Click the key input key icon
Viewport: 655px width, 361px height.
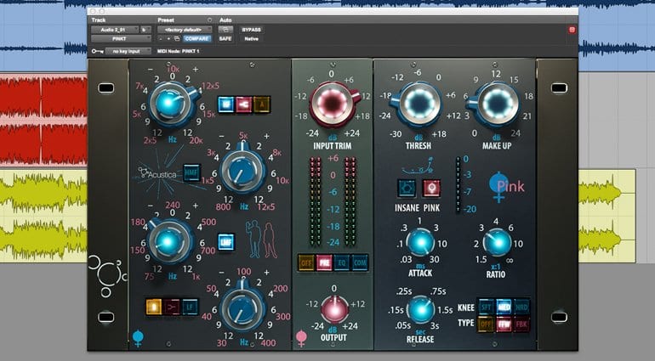pos(97,51)
